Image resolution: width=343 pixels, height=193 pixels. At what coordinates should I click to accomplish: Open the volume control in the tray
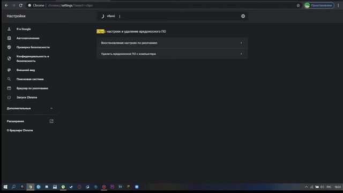click(x=322, y=187)
